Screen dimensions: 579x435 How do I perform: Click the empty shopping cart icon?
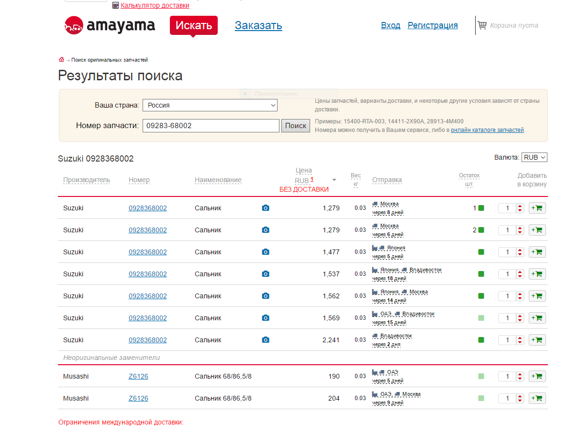[x=482, y=25]
